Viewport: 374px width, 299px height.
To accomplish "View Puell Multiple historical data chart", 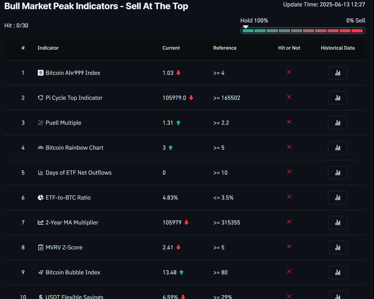I will (x=337, y=123).
